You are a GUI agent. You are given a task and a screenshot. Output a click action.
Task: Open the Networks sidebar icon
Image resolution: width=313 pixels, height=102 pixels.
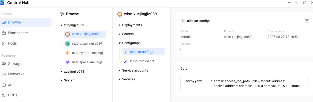[x=3, y=74]
